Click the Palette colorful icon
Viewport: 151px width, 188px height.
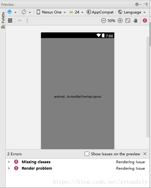point(3,27)
